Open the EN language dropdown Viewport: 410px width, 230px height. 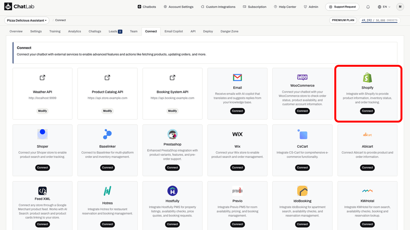click(x=384, y=7)
